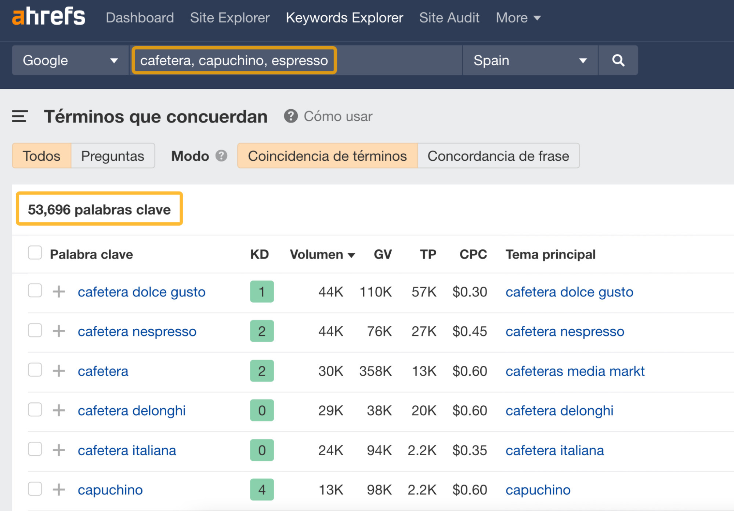This screenshot has height=511, width=734.
Task: Click the ahrefs logo
Action: point(48,16)
